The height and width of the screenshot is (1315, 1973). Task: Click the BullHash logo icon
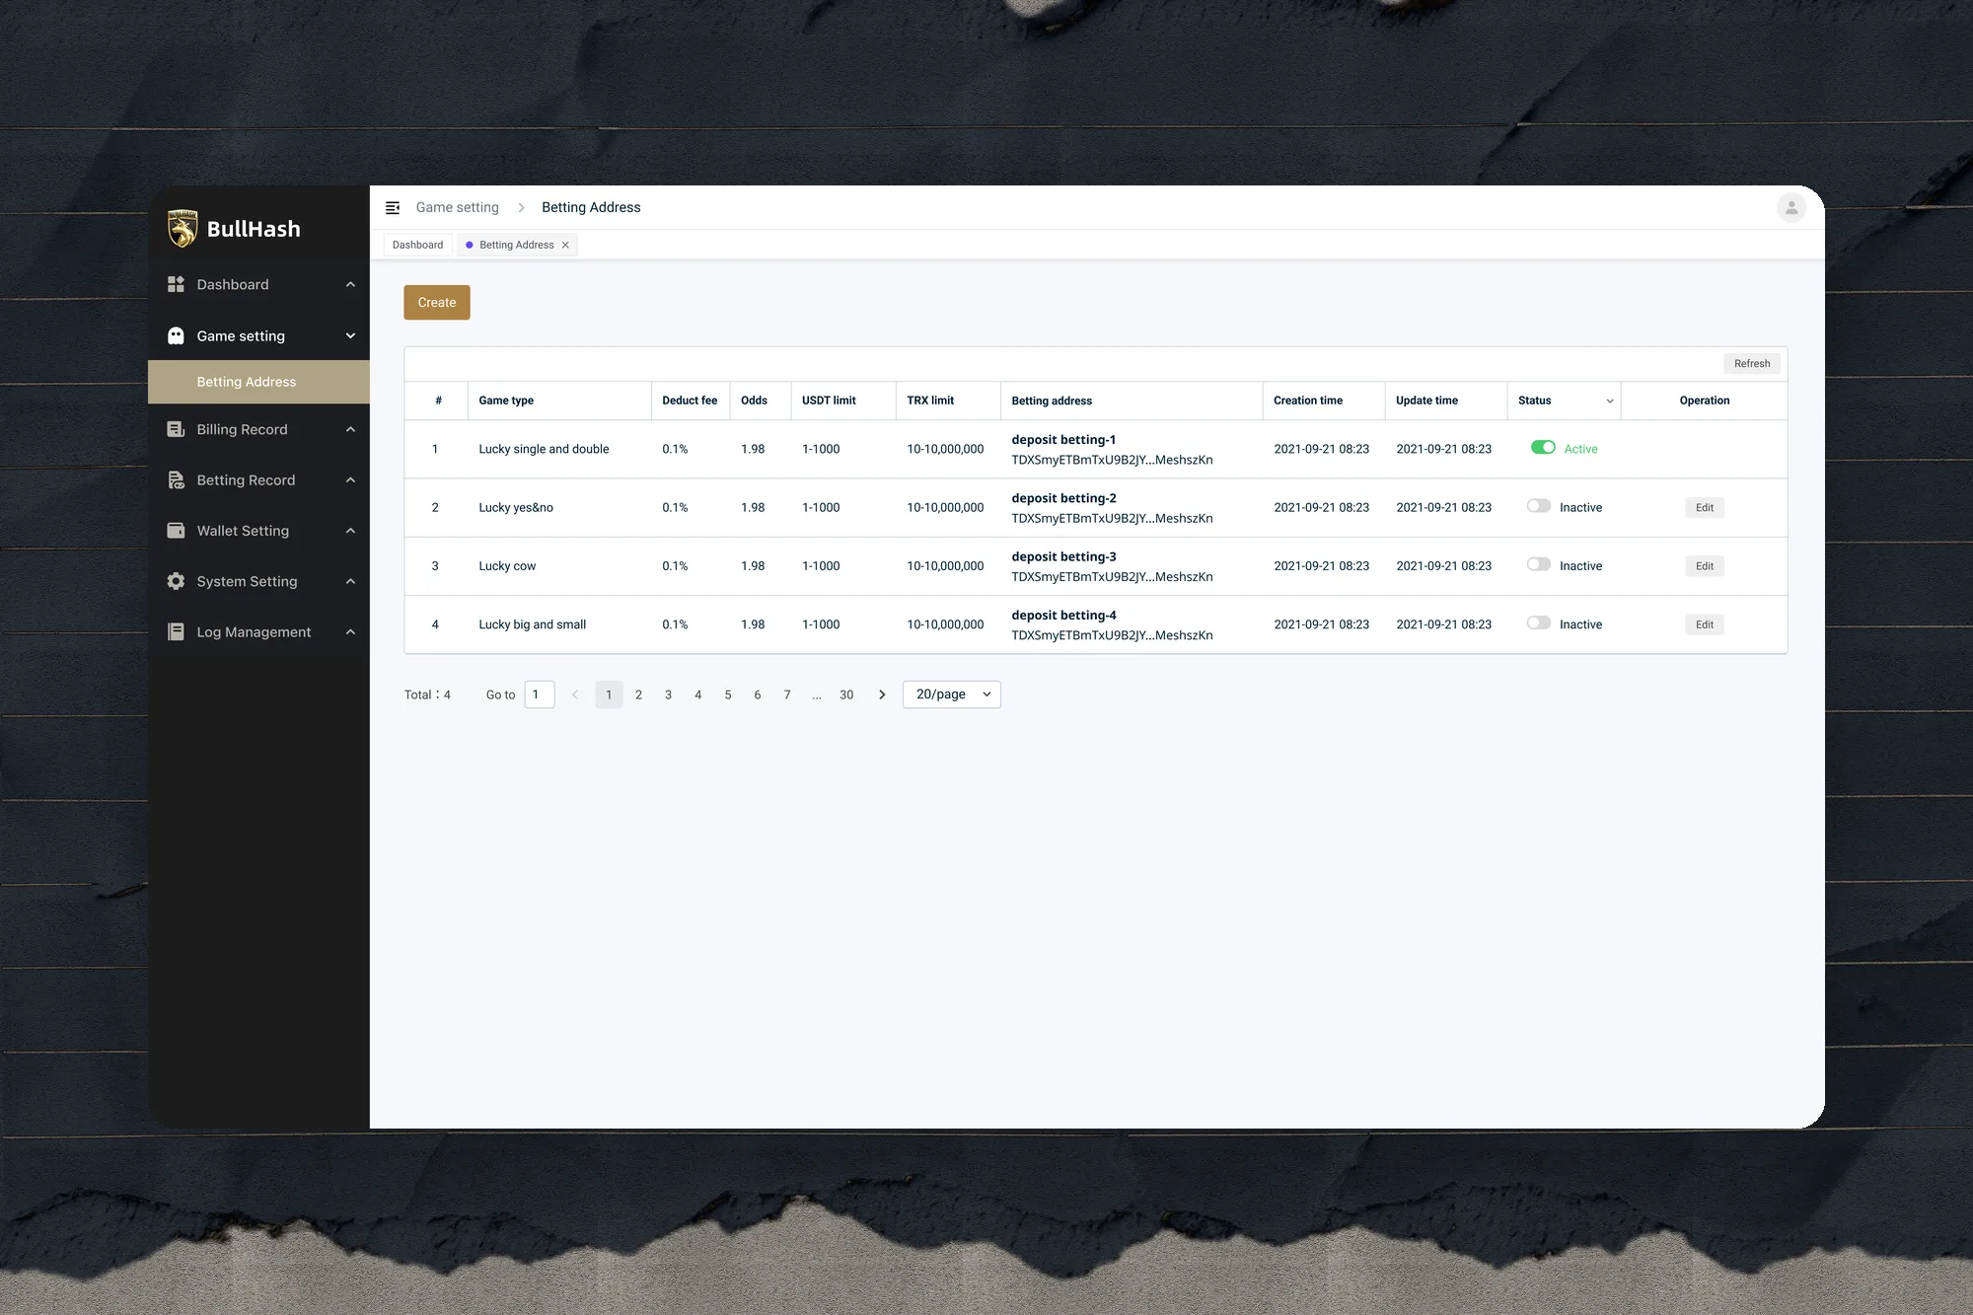point(183,228)
